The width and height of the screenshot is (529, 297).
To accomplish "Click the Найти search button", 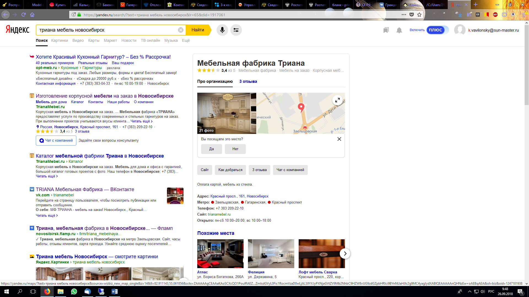I will pyautogui.click(x=198, y=30).
